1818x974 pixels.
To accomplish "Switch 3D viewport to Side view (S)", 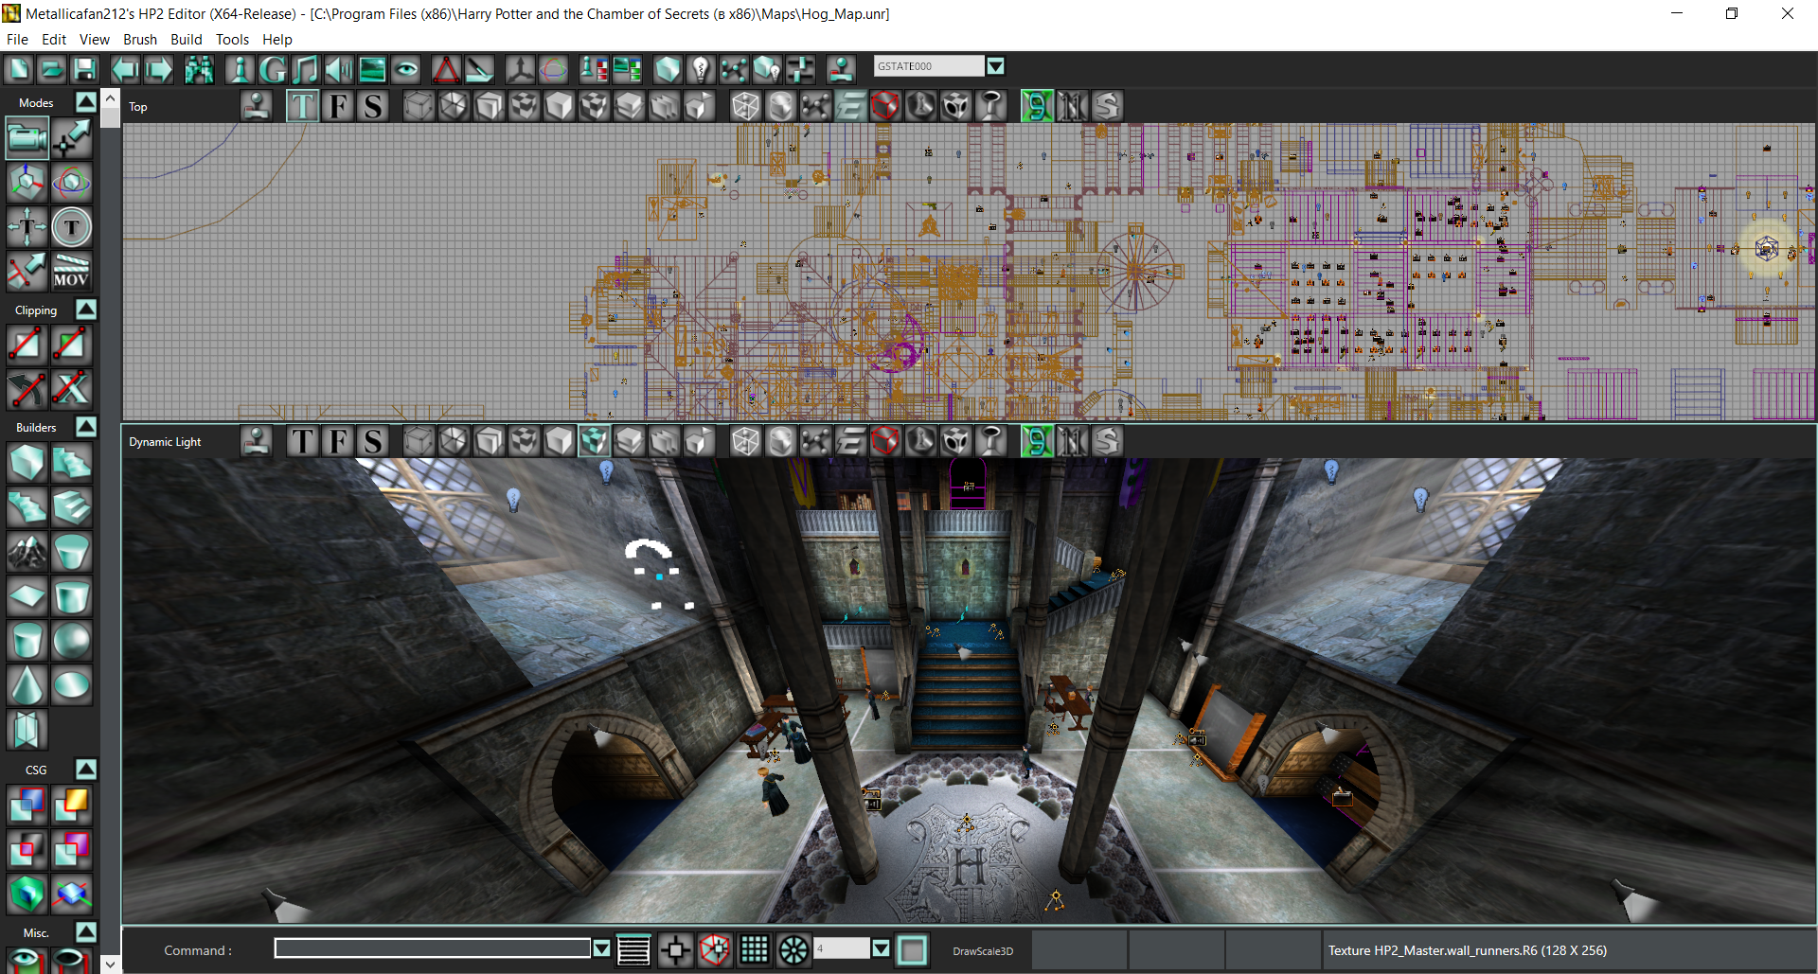I will (x=373, y=441).
